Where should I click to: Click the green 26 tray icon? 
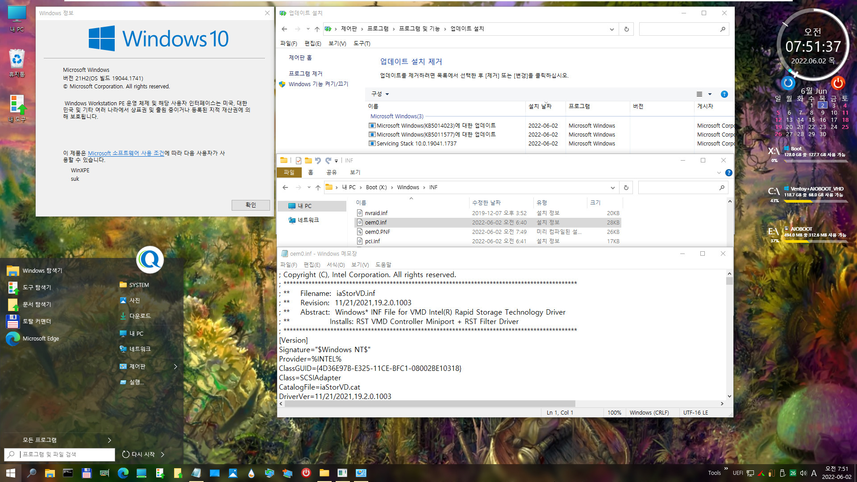[793, 473]
